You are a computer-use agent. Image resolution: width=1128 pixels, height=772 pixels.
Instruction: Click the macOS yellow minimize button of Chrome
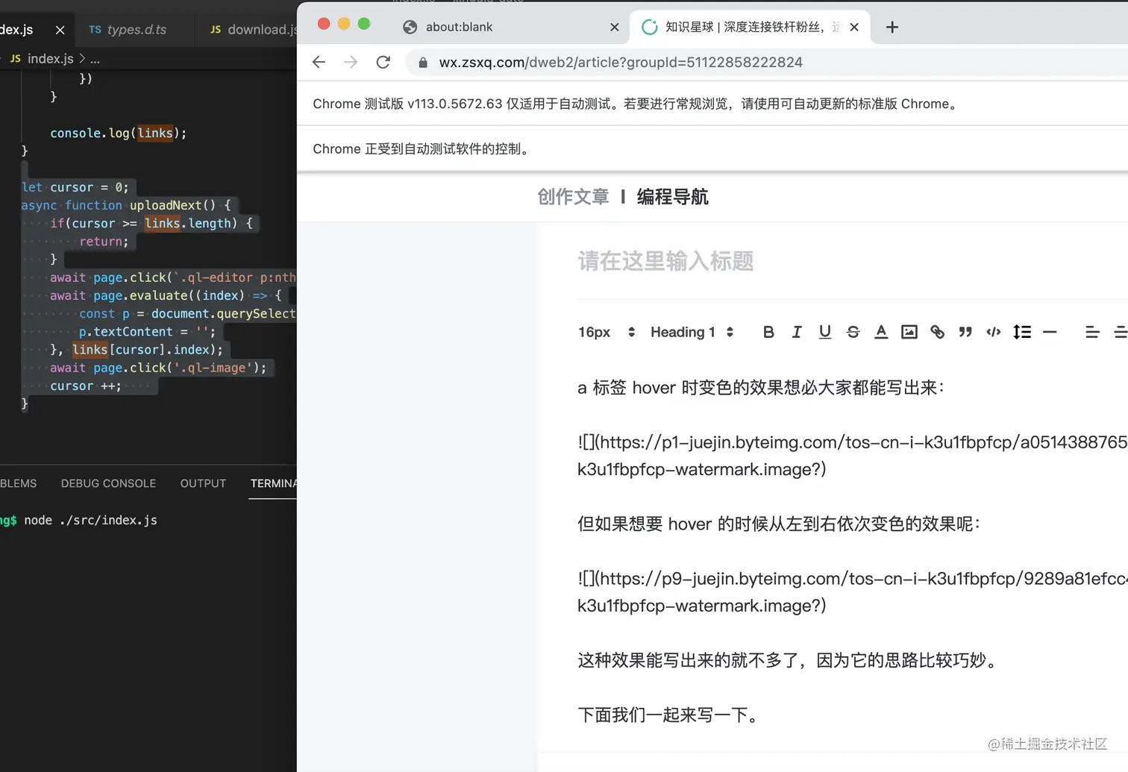tap(344, 24)
